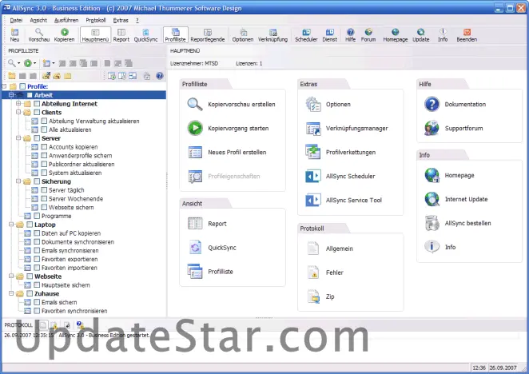
Task: Click the AllSync Service Tool icon
Action: pyautogui.click(x=313, y=200)
